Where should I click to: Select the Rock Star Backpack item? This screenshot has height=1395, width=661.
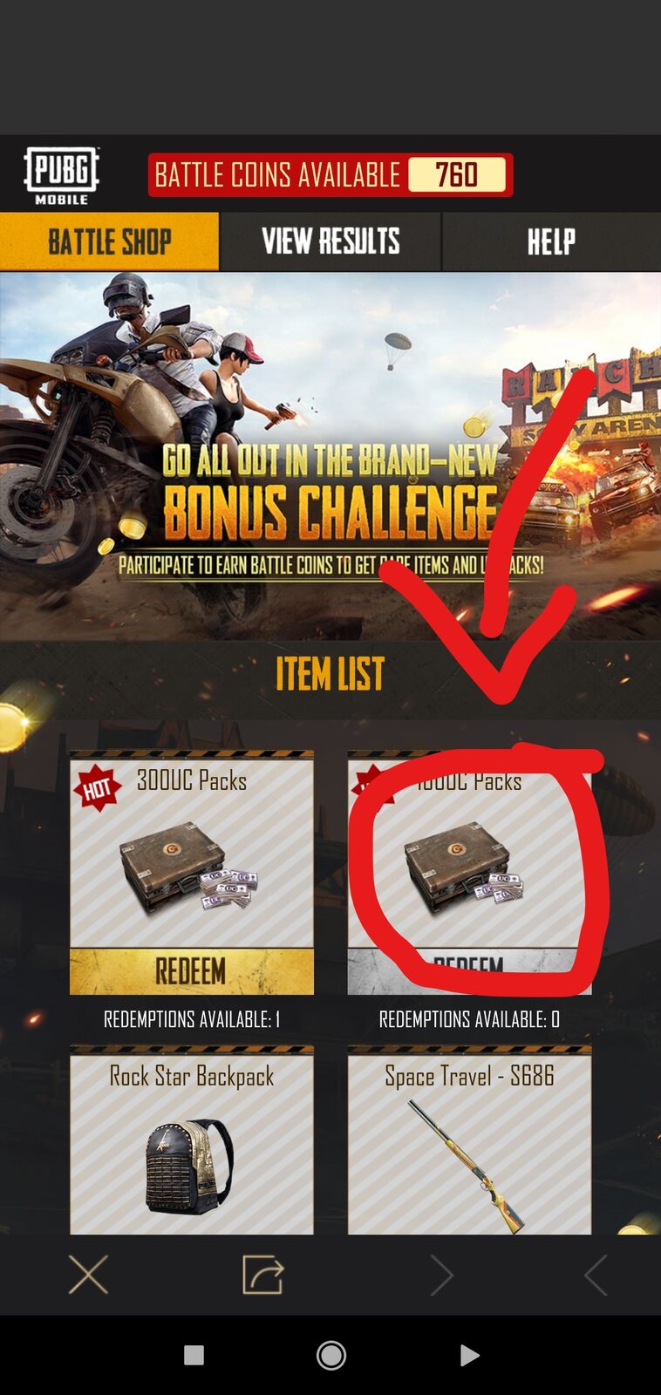pyautogui.click(x=192, y=1142)
